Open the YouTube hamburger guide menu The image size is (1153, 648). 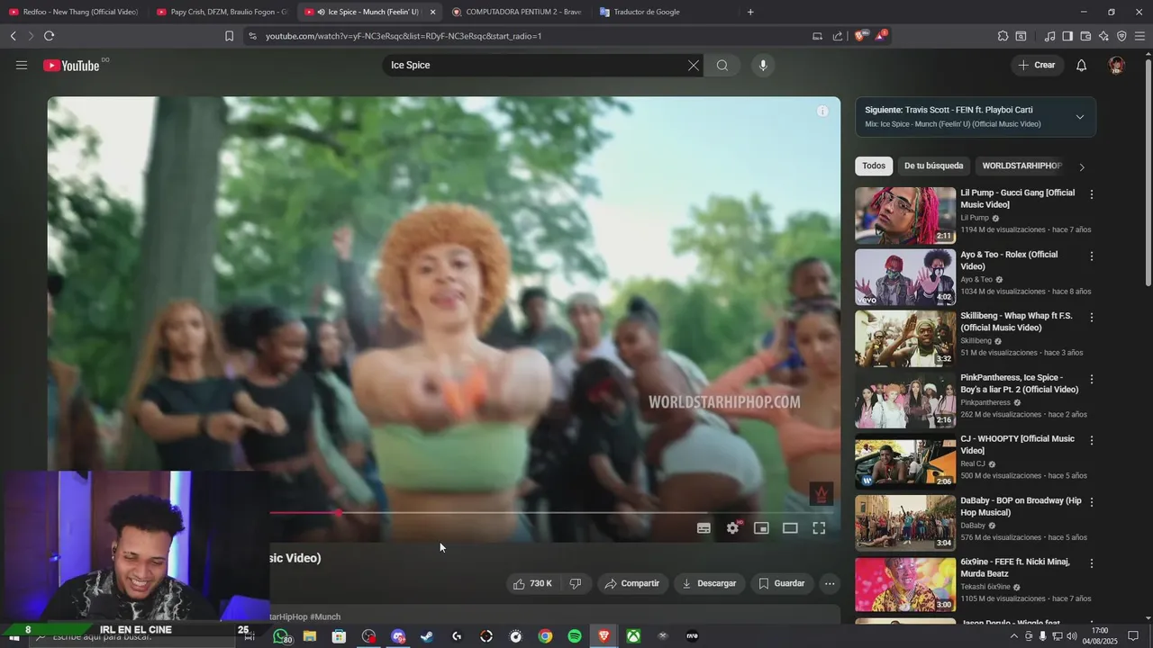(22, 65)
